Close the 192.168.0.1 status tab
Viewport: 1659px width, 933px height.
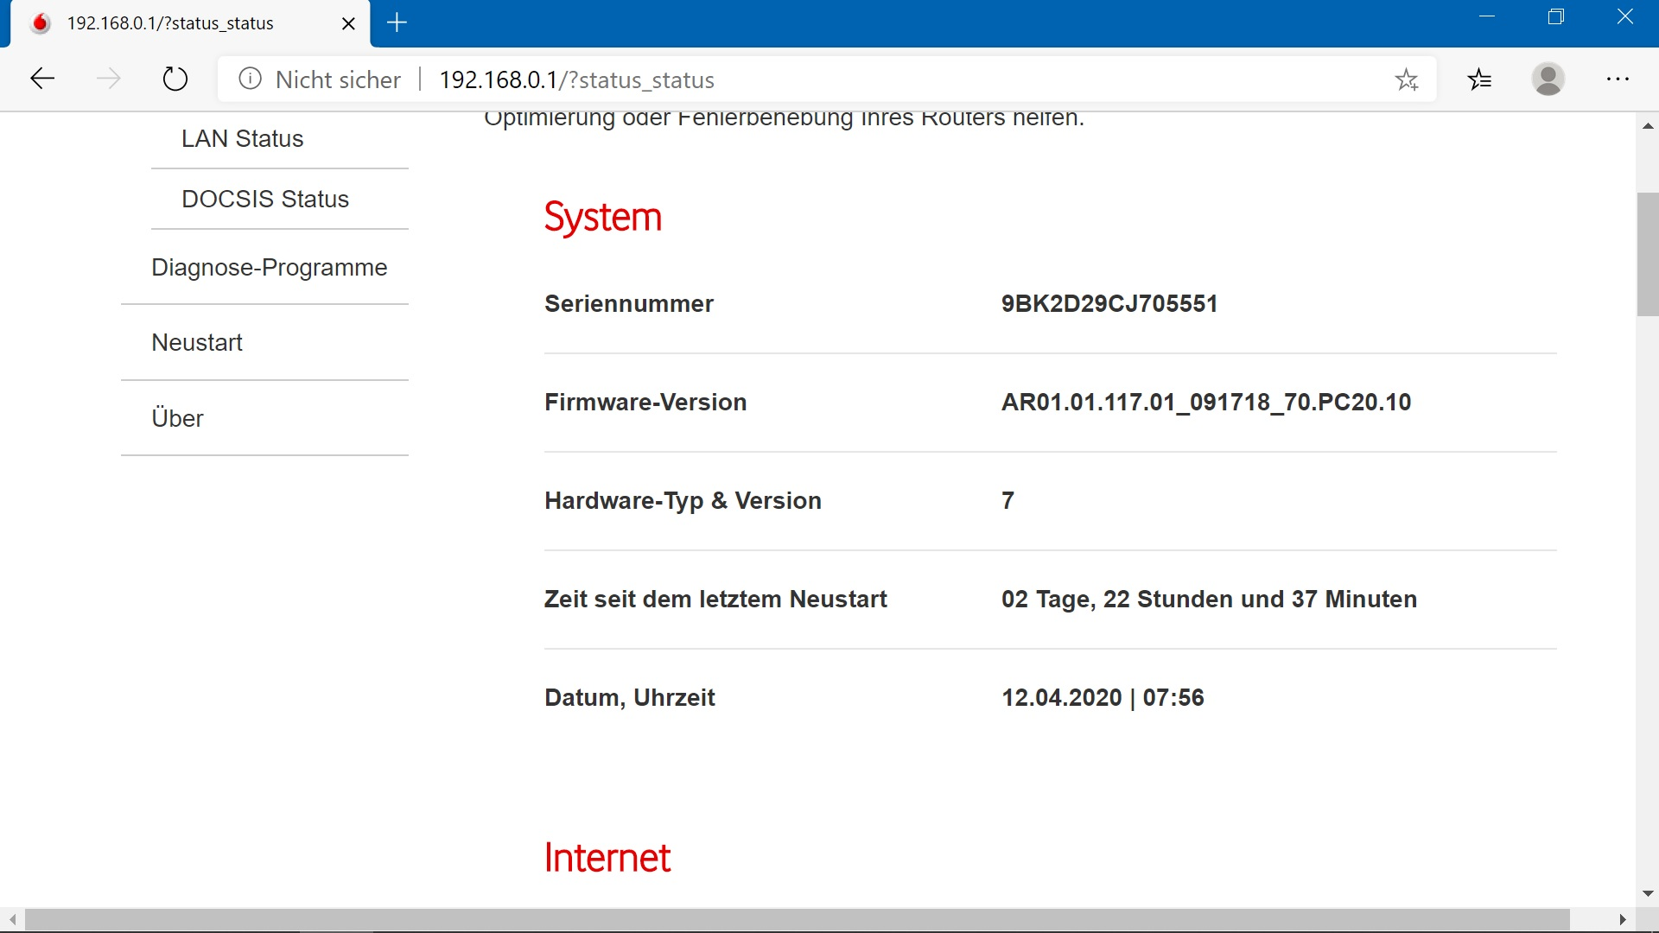pos(348,24)
